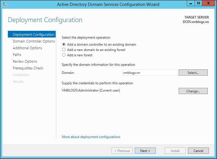Close the wizard with the red X
217x159 pixels.
[209, 3]
